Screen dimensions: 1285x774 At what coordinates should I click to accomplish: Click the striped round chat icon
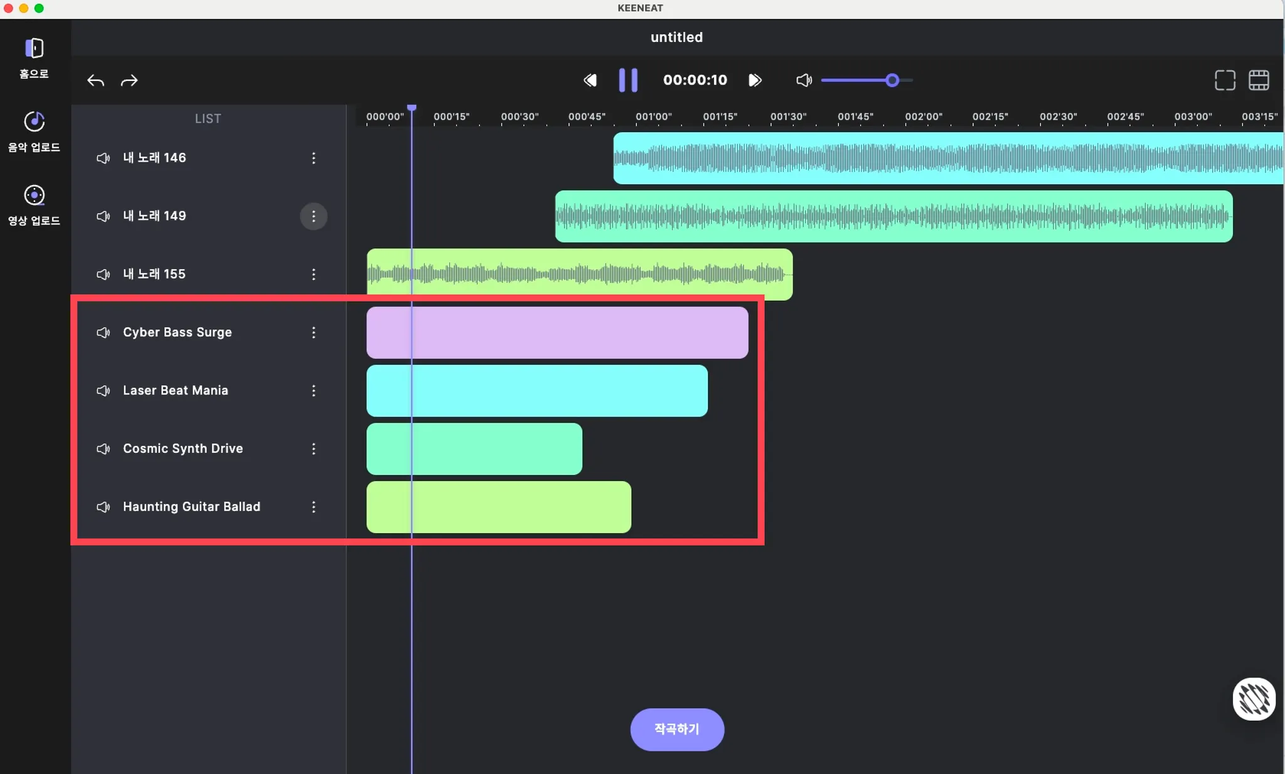tap(1254, 699)
